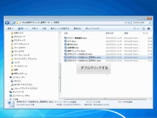157x118 pixels.
Task: Click タグの追加 field in details pane
Action: click(128, 102)
